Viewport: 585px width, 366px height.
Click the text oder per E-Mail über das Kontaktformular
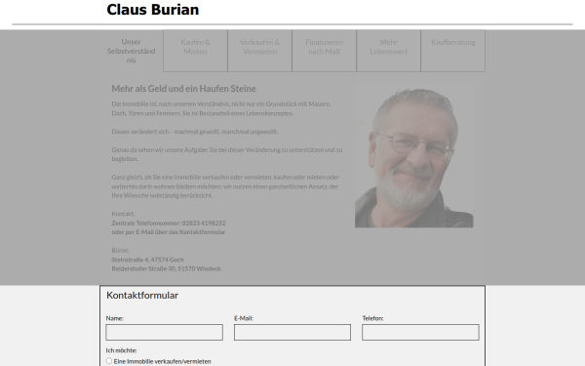click(169, 232)
